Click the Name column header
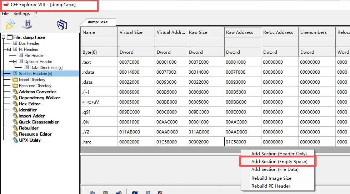 point(99,32)
